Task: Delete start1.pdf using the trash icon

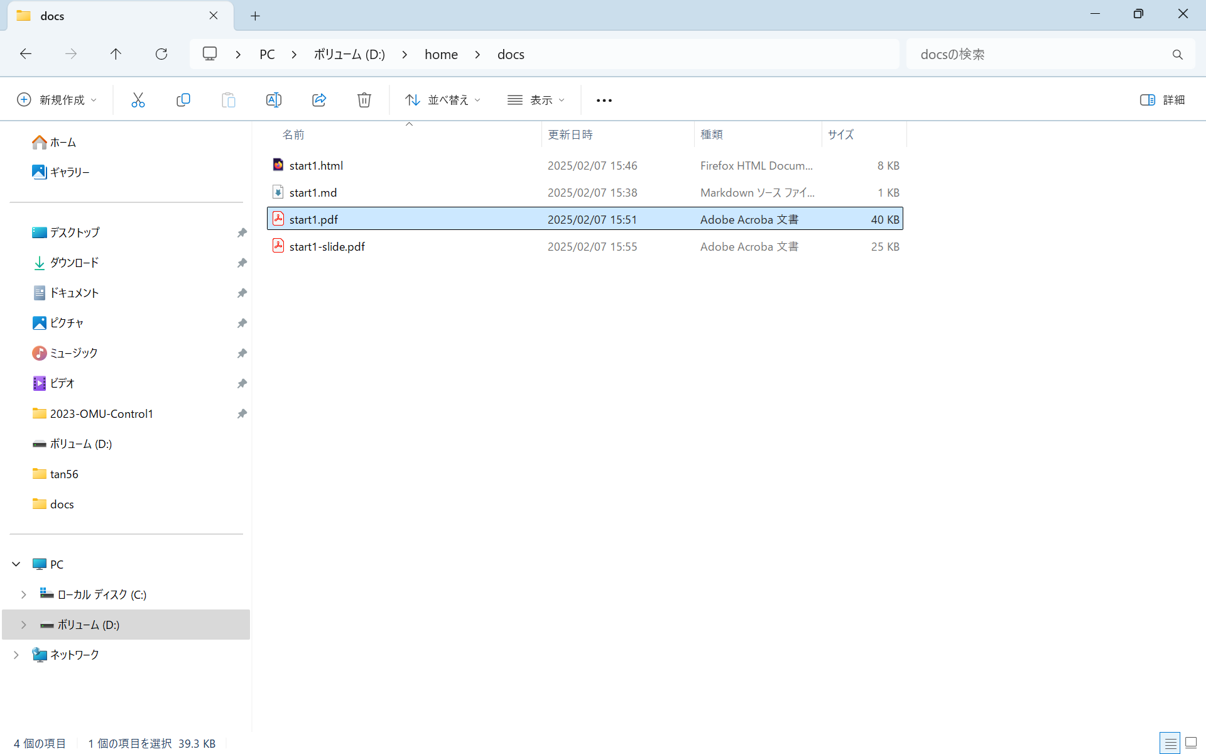Action: click(x=364, y=99)
